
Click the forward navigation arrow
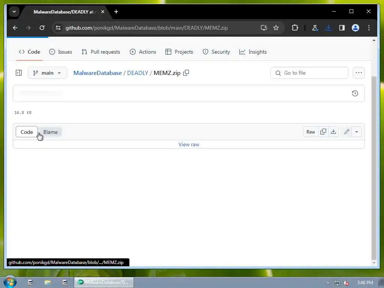pyautogui.click(x=28, y=28)
